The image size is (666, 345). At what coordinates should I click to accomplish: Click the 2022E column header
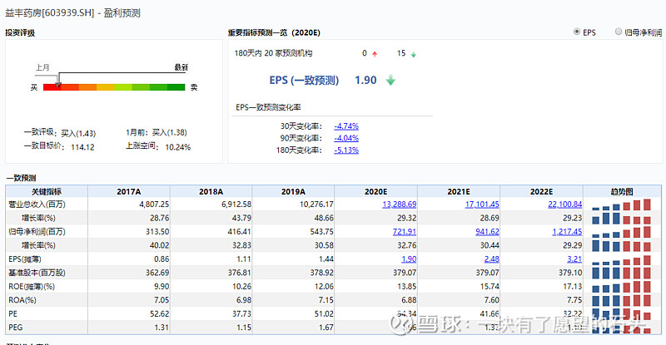pyautogui.click(x=542, y=192)
